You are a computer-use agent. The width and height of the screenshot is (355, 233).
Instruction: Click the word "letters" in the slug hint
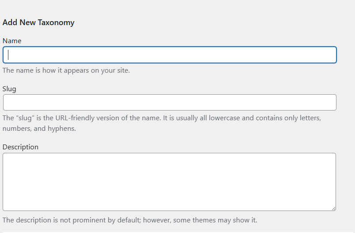click(x=310, y=118)
